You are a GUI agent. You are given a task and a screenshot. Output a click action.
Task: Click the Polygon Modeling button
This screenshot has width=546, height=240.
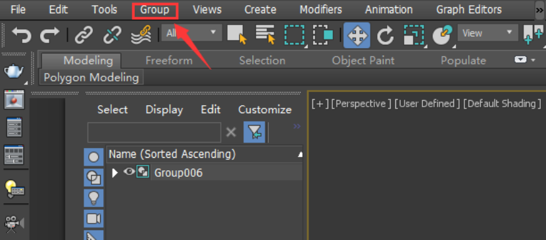click(x=91, y=77)
